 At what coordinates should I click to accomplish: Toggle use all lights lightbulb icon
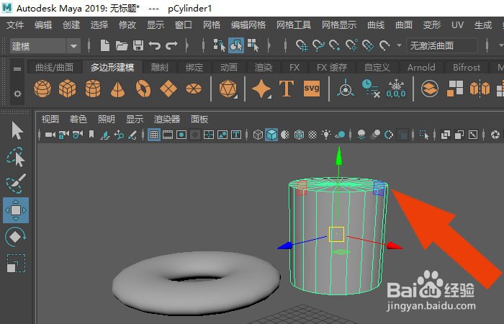coord(326,135)
